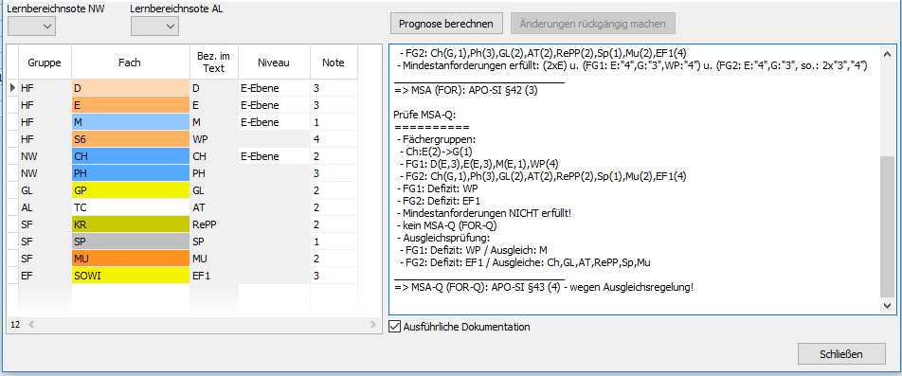Image resolution: width=902 pixels, height=376 pixels.
Task: Select the Fach cell S6
Action: pos(131,138)
